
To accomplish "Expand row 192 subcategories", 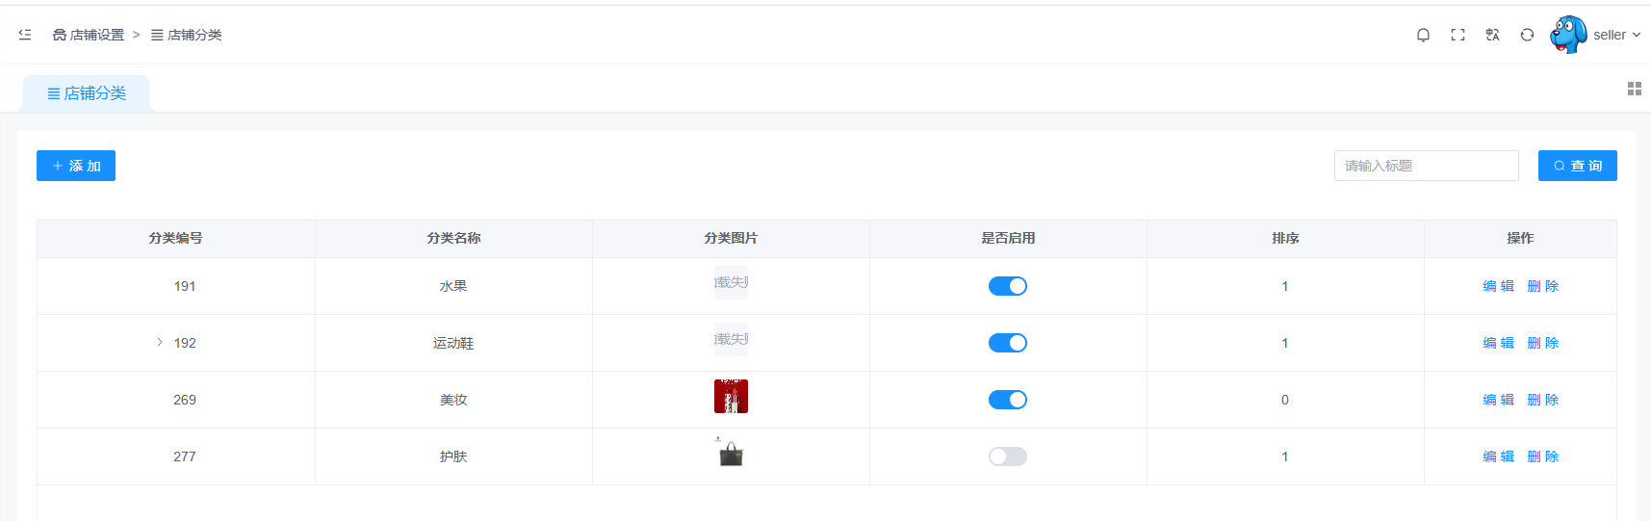I will 160,343.
